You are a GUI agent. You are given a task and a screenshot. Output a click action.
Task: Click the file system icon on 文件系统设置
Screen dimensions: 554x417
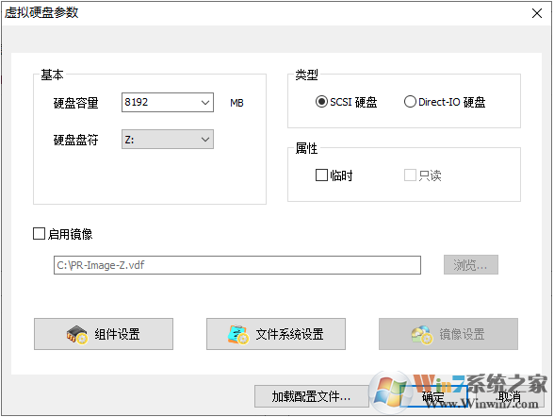pyautogui.click(x=237, y=335)
